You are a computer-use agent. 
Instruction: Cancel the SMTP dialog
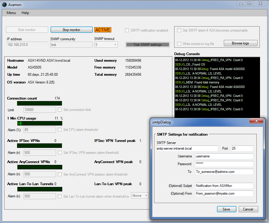[x=248, y=209]
